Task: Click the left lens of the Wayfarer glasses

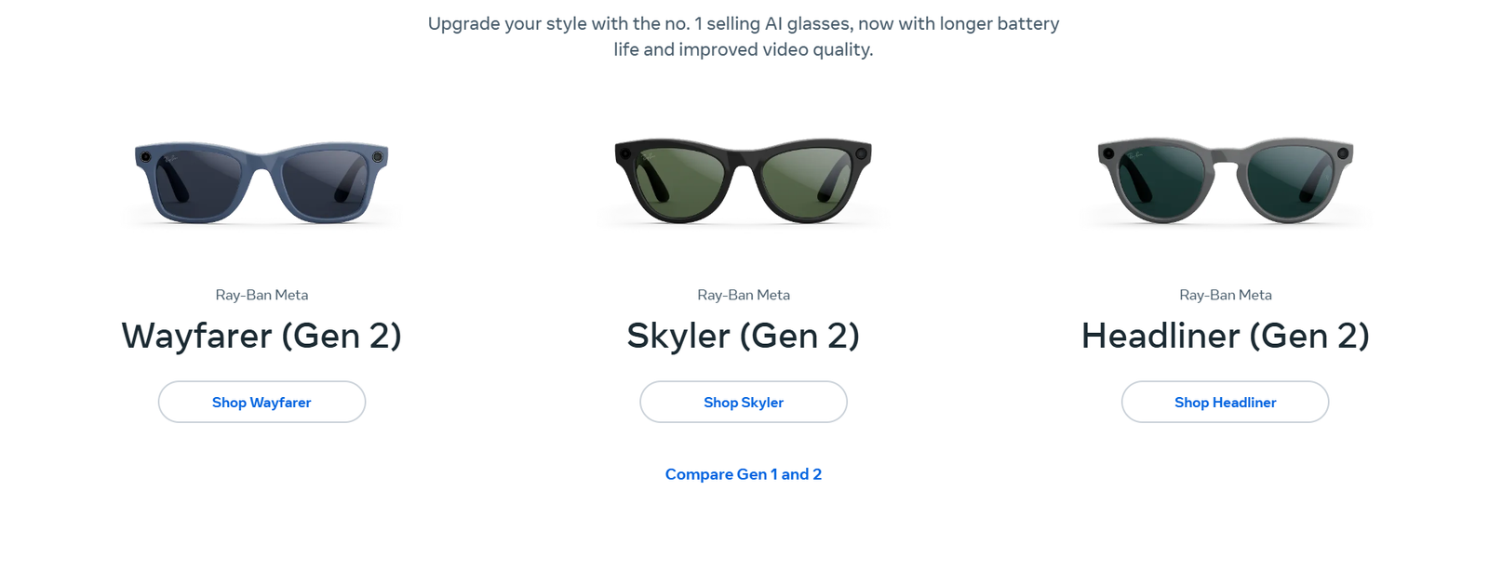Action: pos(198,181)
